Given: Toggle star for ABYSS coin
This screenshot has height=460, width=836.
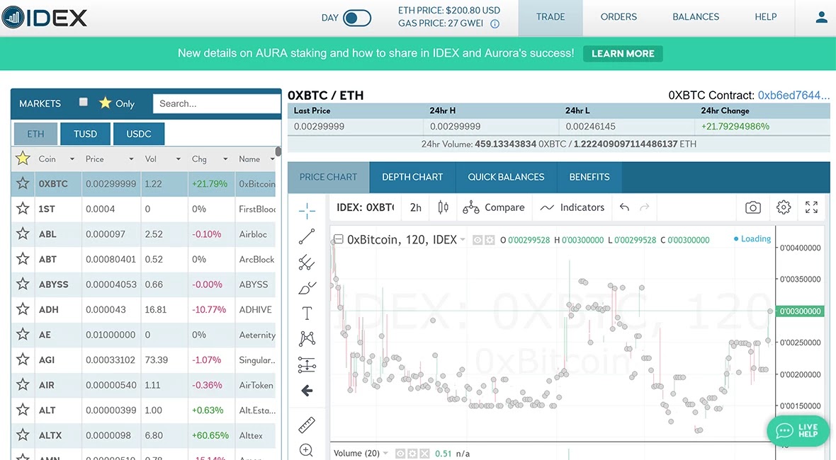Looking at the screenshot, I should tap(23, 284).
